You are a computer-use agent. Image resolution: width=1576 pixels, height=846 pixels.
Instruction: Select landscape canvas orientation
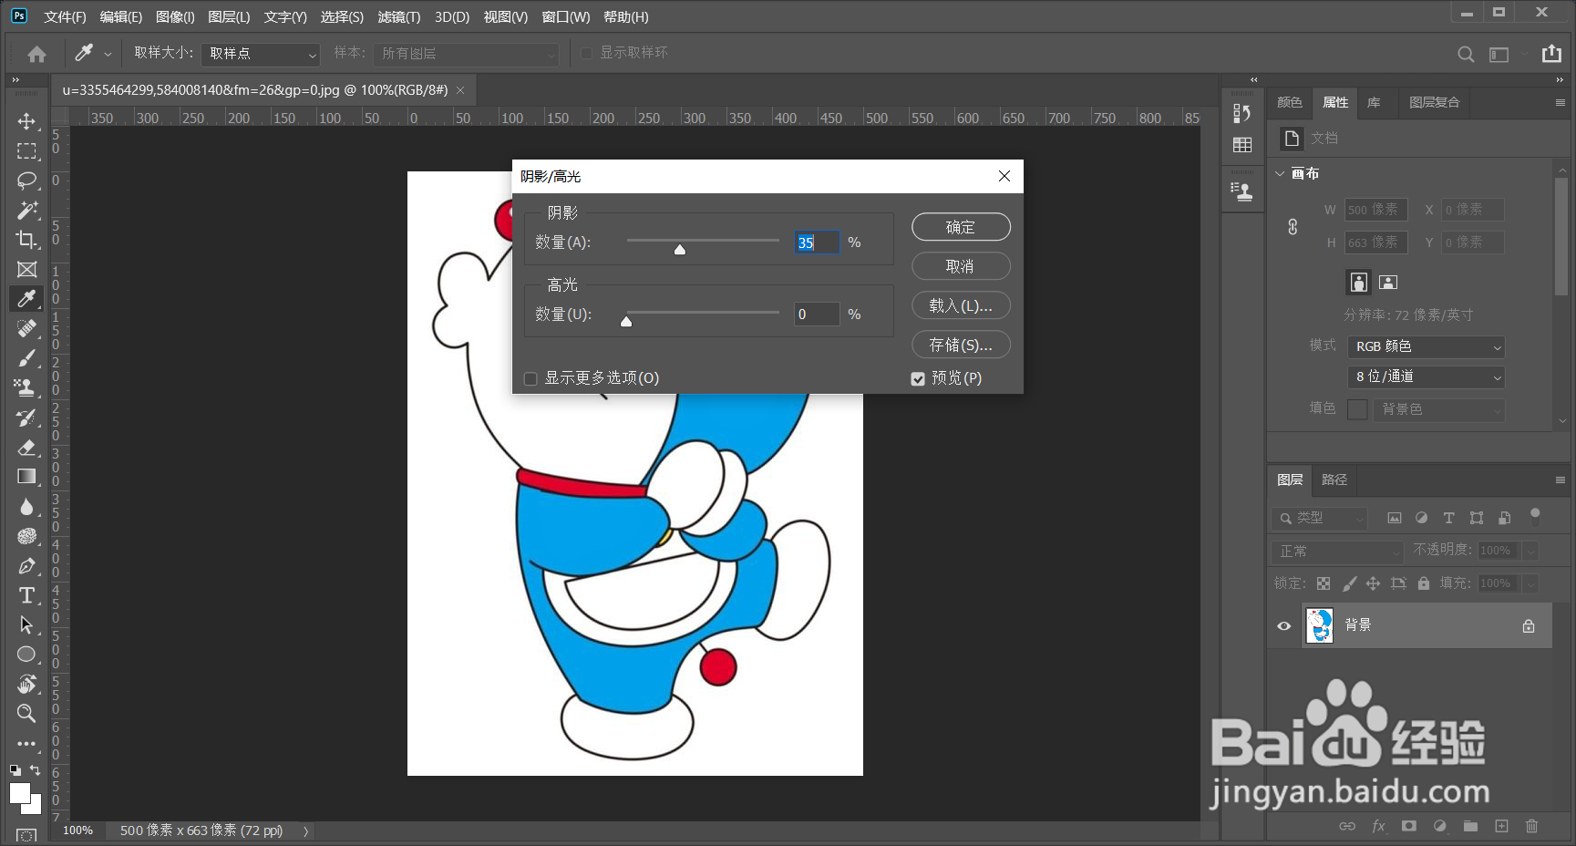[1388, 283]
